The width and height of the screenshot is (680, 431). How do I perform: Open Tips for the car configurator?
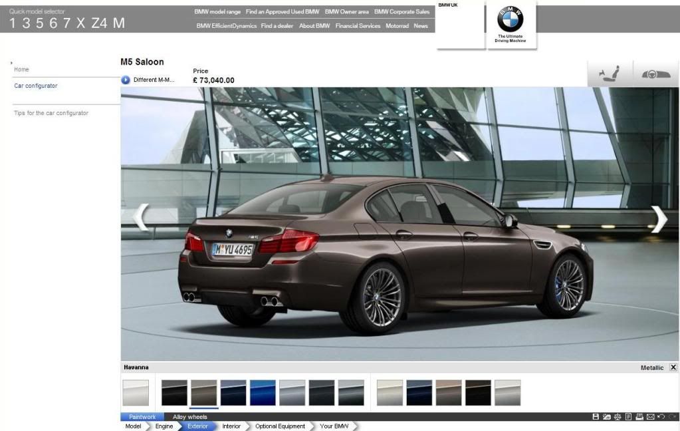(51, 113)
